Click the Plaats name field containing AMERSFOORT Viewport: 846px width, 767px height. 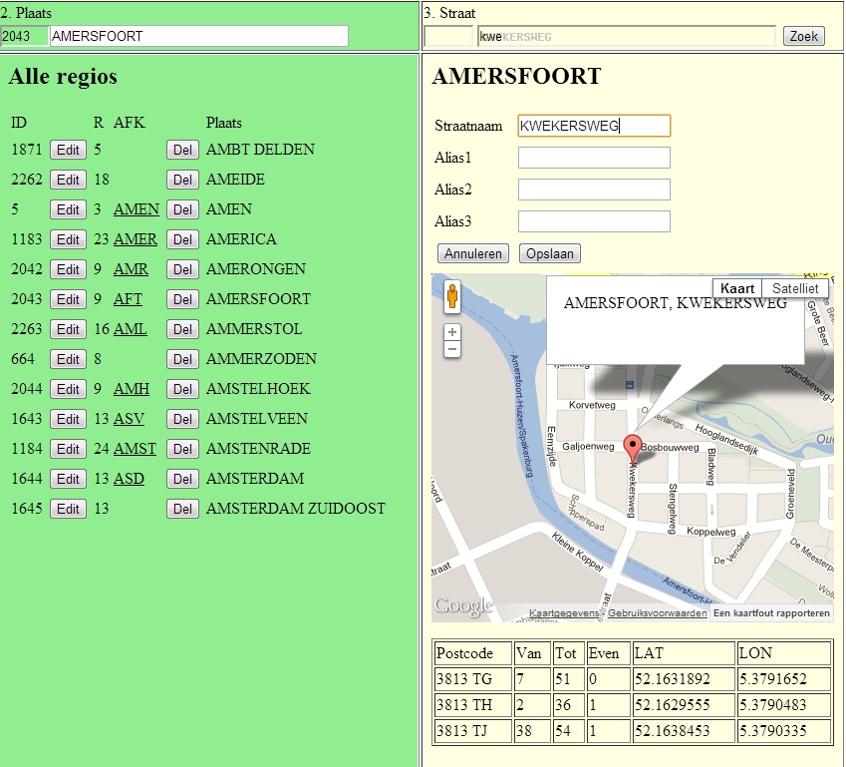(x=198, y=36)
